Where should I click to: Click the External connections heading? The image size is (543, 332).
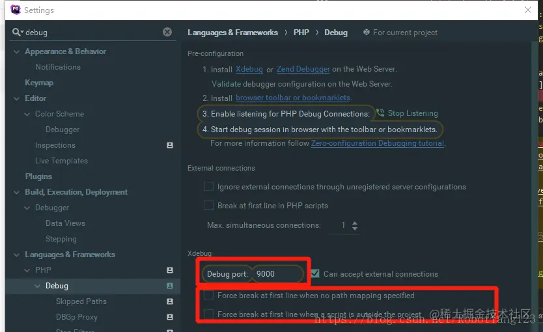(221, 168)
